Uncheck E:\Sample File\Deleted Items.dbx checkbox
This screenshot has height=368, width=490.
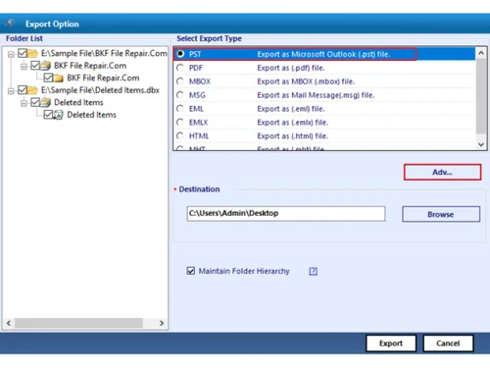click(23, 90)
